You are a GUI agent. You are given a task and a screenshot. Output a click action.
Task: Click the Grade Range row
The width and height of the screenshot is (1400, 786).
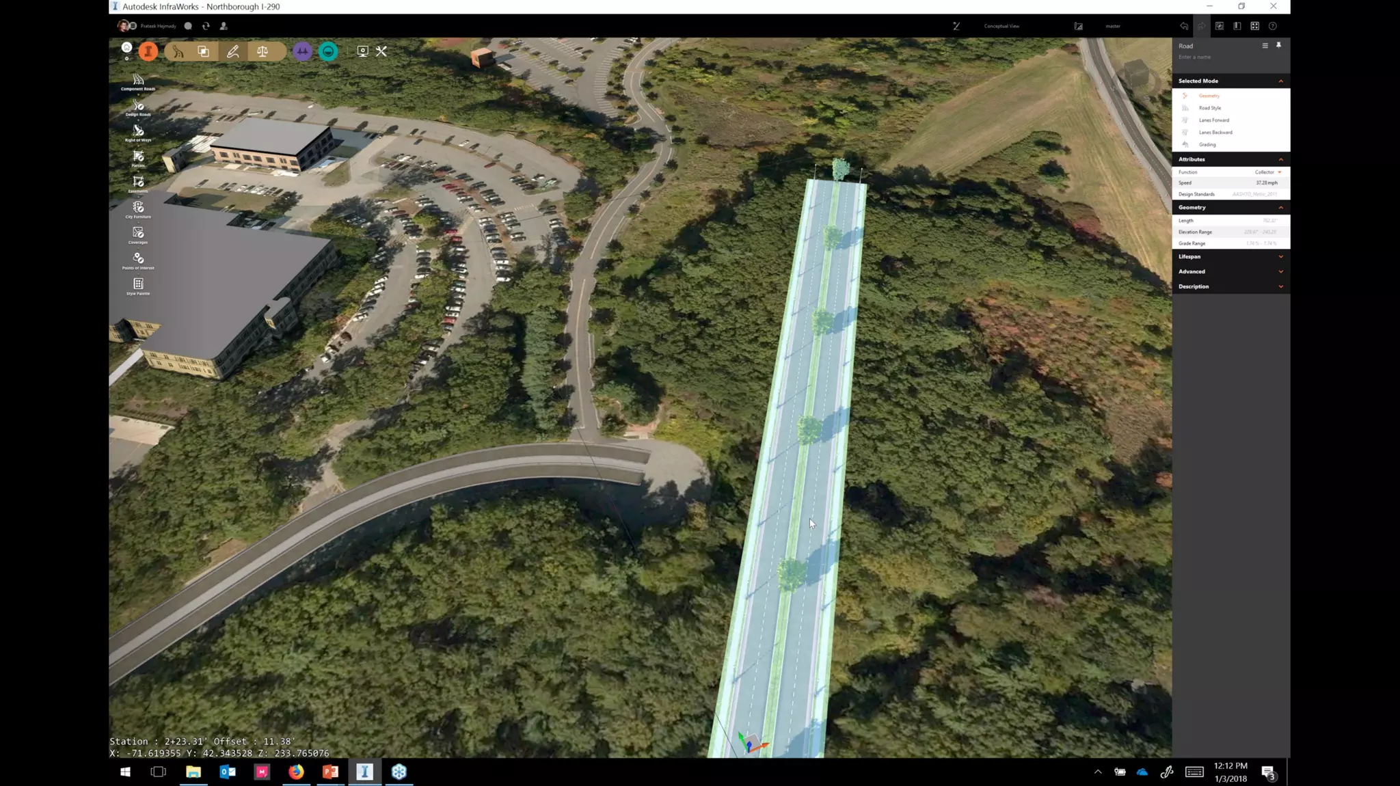tap(1231, 244)
